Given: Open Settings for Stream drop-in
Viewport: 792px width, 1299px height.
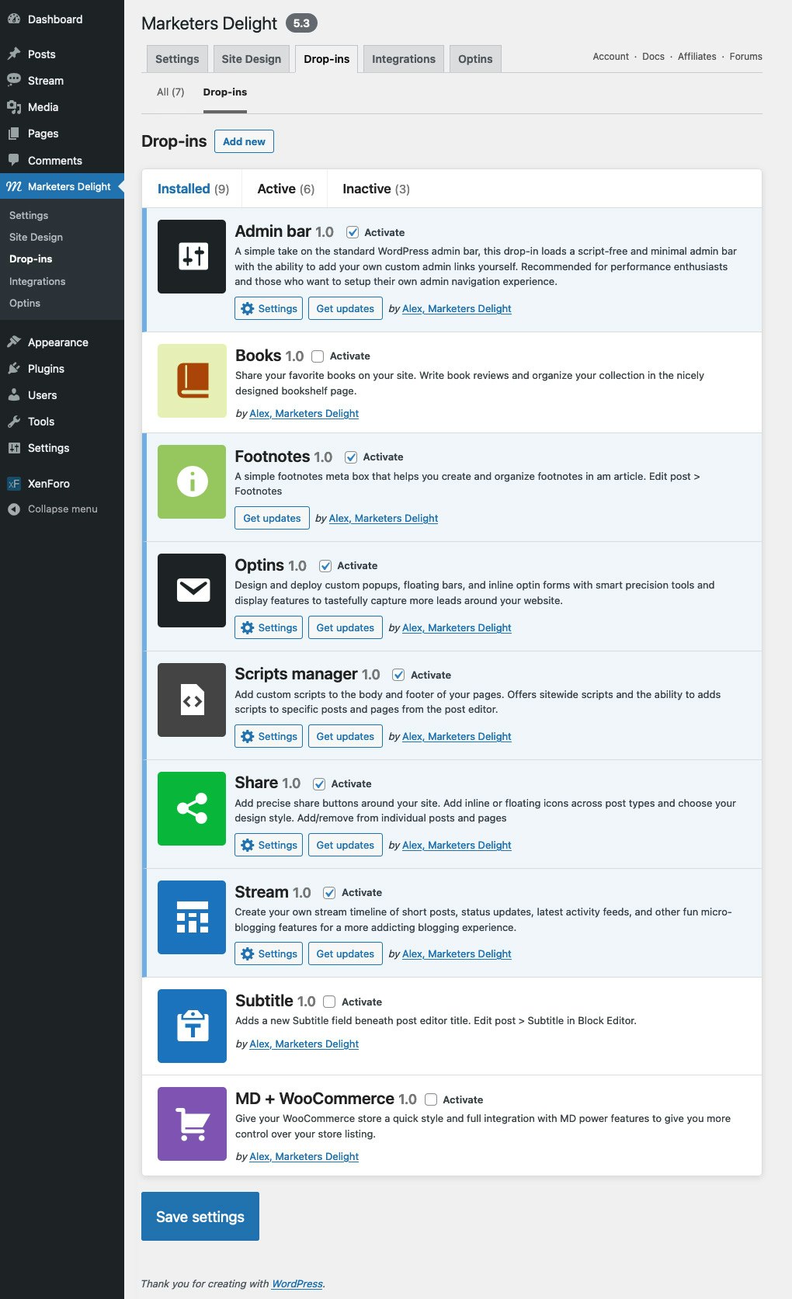Looking at the screenshot, I should [x=269, y=953].
